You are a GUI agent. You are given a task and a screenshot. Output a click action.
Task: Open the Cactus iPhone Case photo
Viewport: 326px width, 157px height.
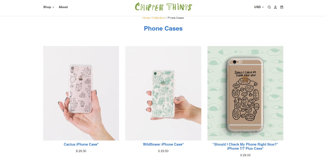pos(81,93)
